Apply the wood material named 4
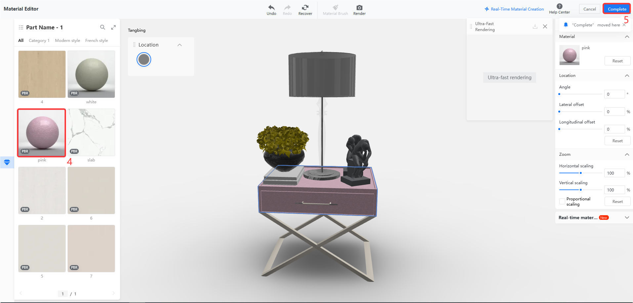633x303 pixels. point(42,74)
